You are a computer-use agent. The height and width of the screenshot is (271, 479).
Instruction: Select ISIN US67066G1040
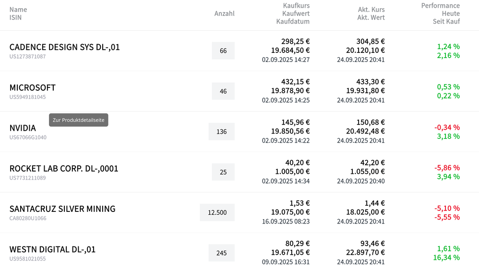tap(28, 137)
